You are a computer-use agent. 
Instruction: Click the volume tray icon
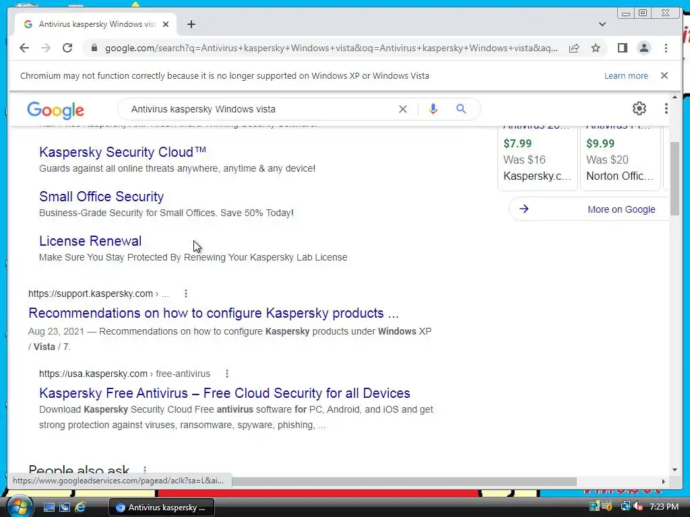click(637, 507)
